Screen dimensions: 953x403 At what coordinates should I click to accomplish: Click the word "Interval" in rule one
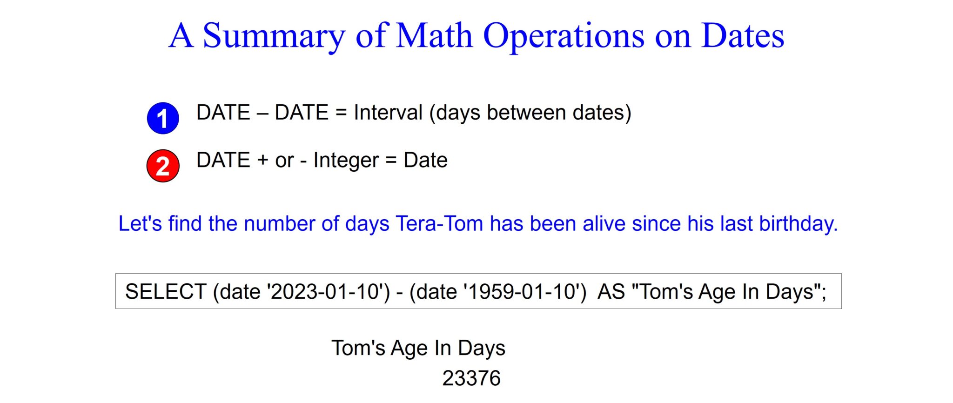click(x=388, y=113)
